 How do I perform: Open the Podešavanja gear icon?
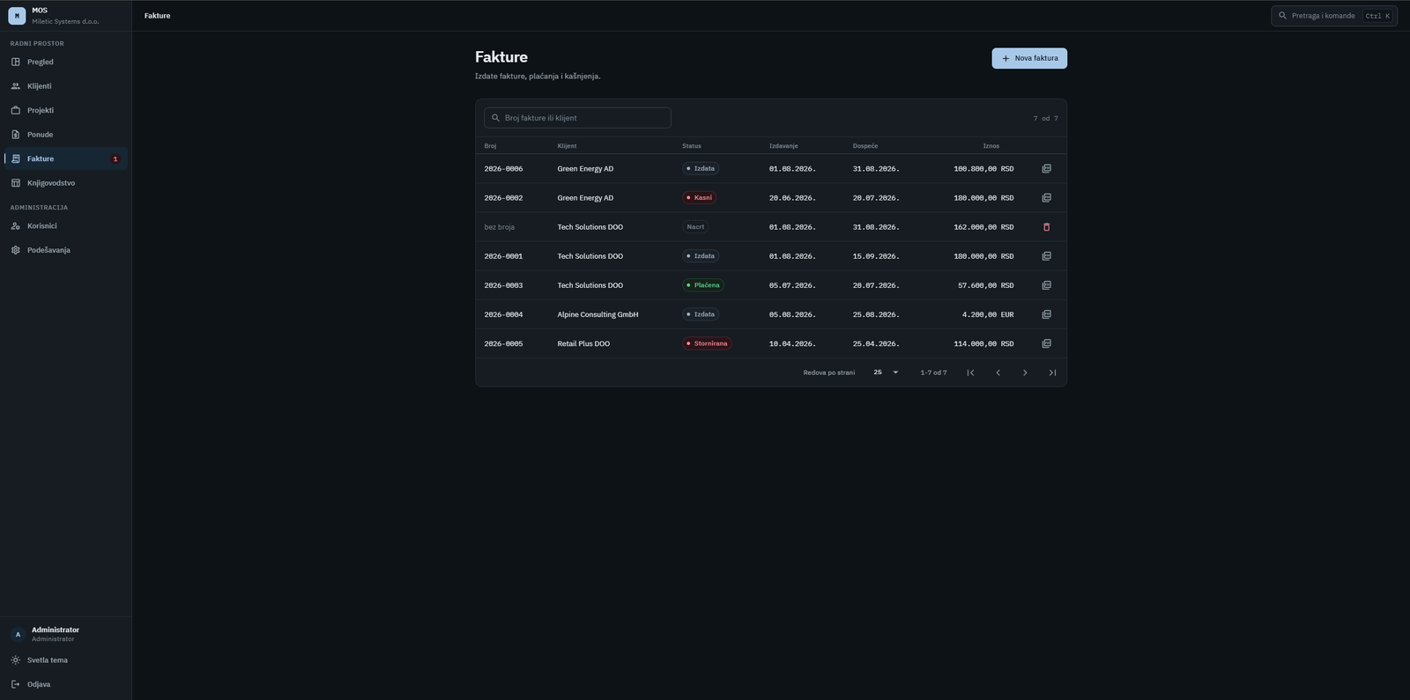click(15, 250)
